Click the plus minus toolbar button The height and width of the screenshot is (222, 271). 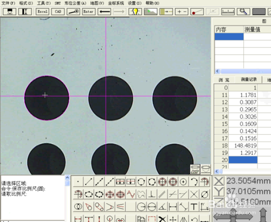pos(182,12)
